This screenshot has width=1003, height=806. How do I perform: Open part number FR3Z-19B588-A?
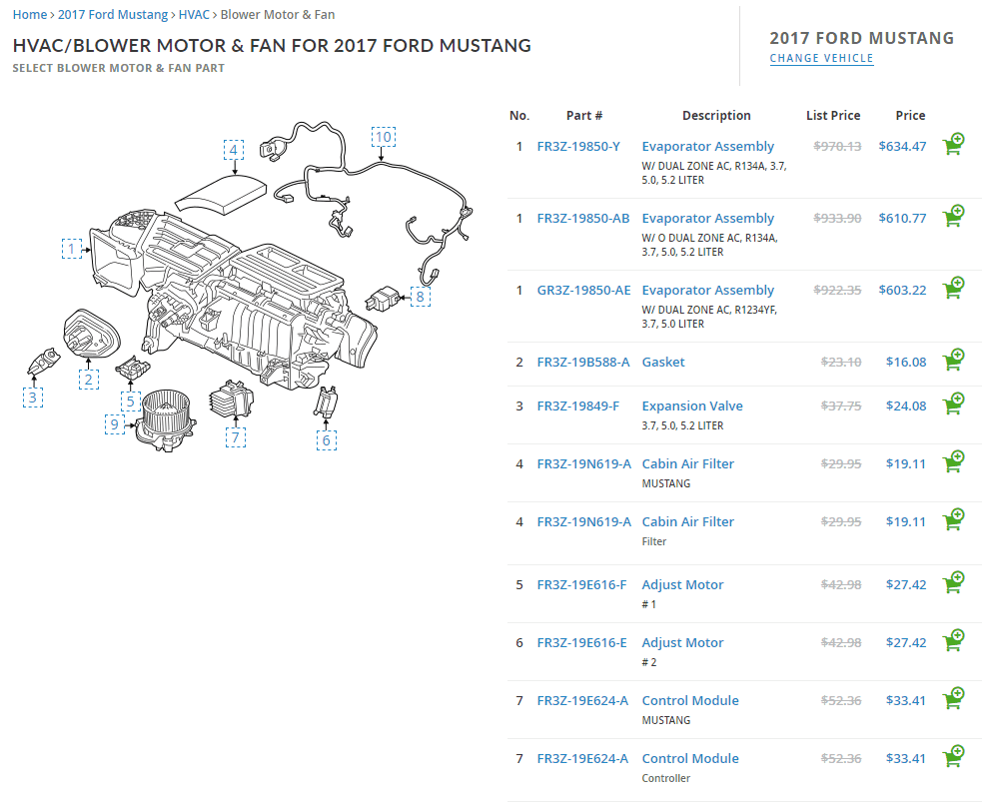click(583, 363)
